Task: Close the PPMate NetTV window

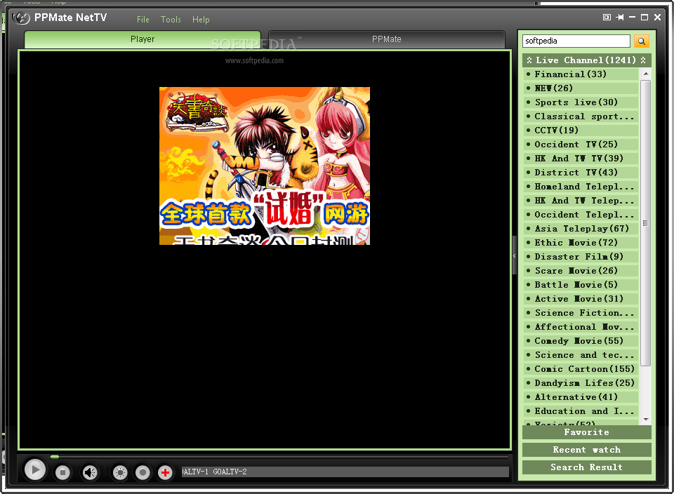Action: (x=657, y=17)
